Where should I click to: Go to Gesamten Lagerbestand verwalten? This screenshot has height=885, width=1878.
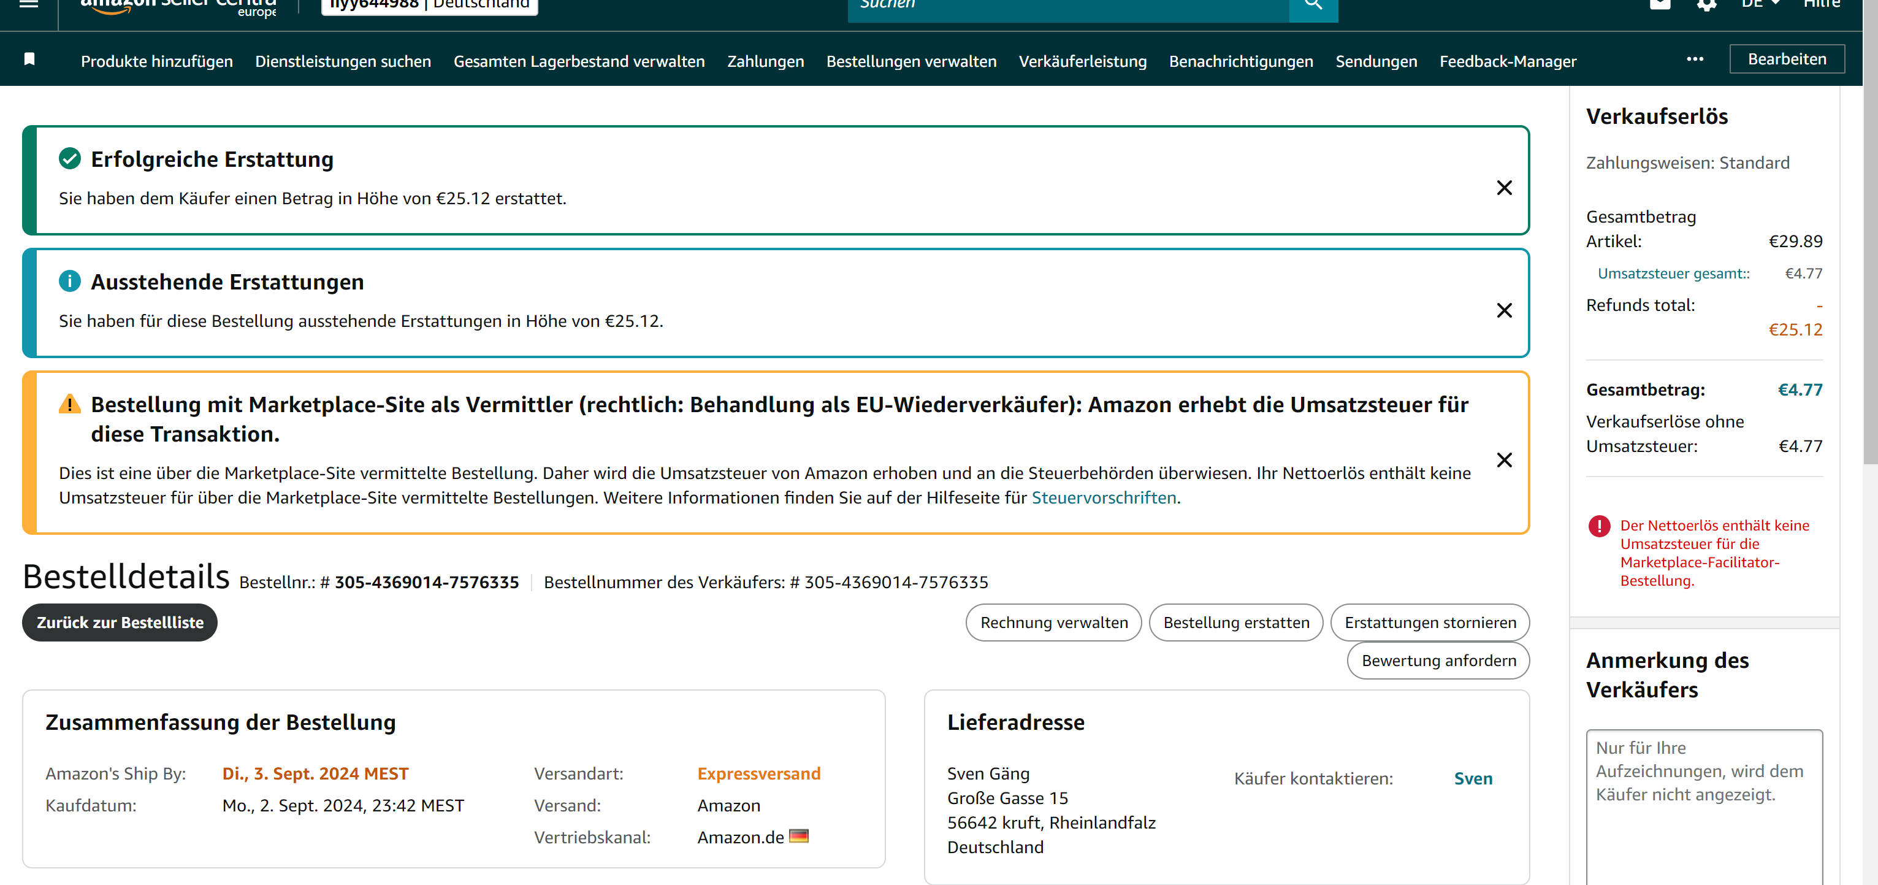pyautogui.click(x=578, y=61)
